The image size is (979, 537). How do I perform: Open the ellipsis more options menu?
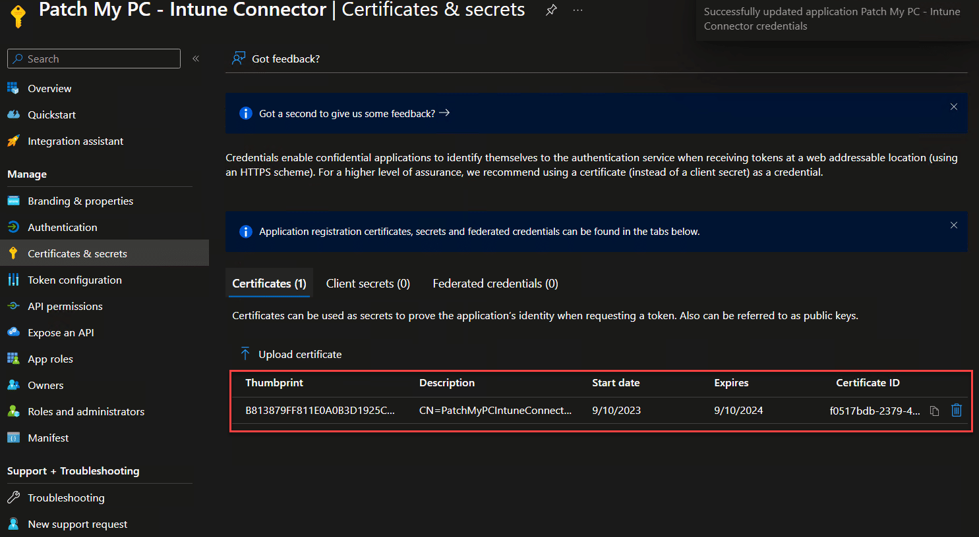point(578,10)
